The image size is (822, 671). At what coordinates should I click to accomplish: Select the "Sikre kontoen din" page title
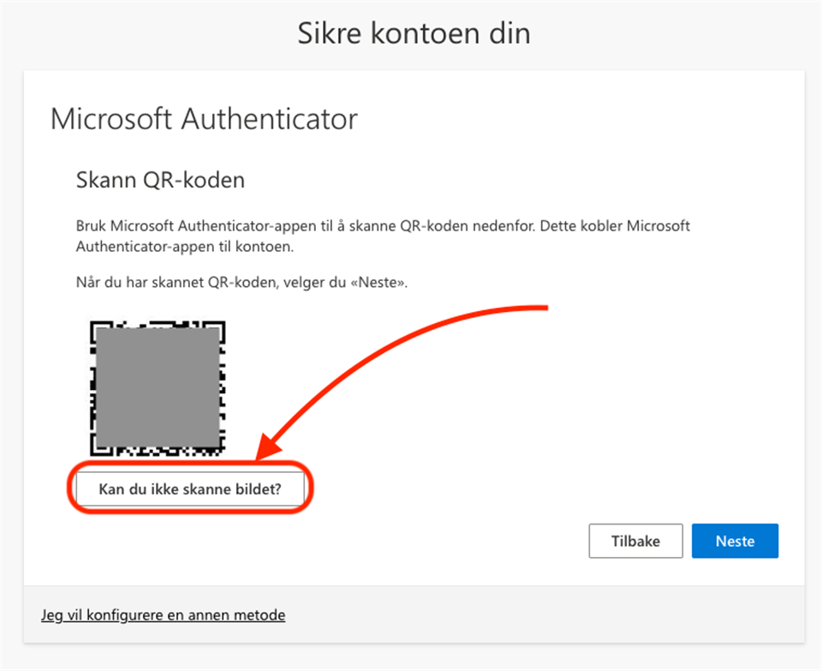414,33
